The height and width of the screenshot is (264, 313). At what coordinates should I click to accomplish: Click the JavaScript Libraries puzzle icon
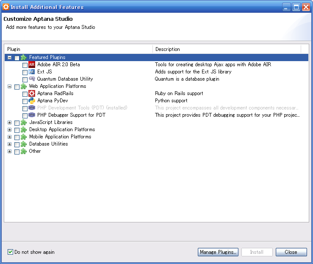tap(24, 122)
